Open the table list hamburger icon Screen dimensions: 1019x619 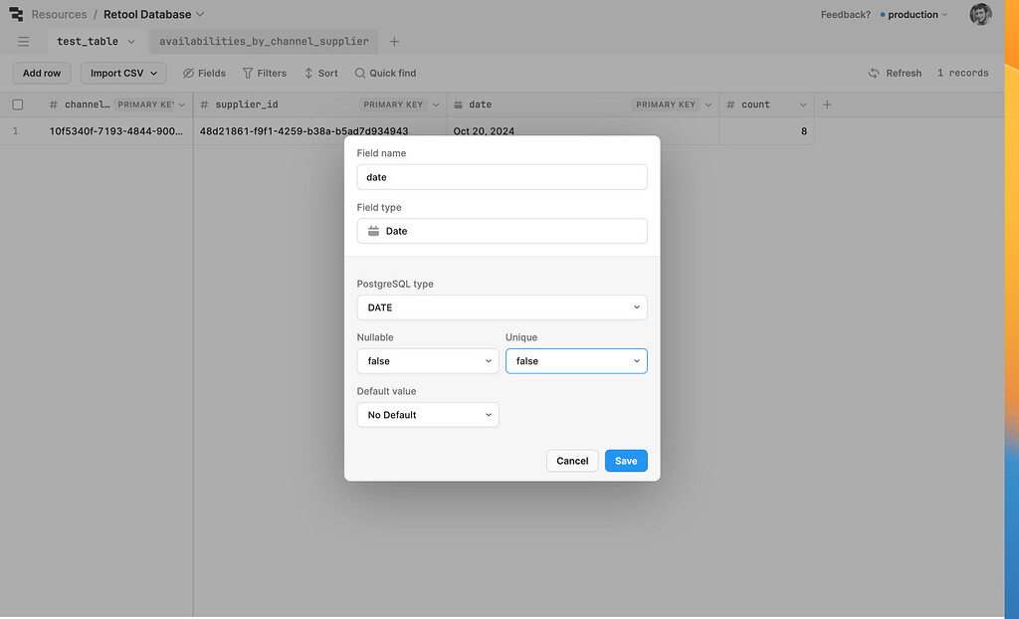click(23, 41)
